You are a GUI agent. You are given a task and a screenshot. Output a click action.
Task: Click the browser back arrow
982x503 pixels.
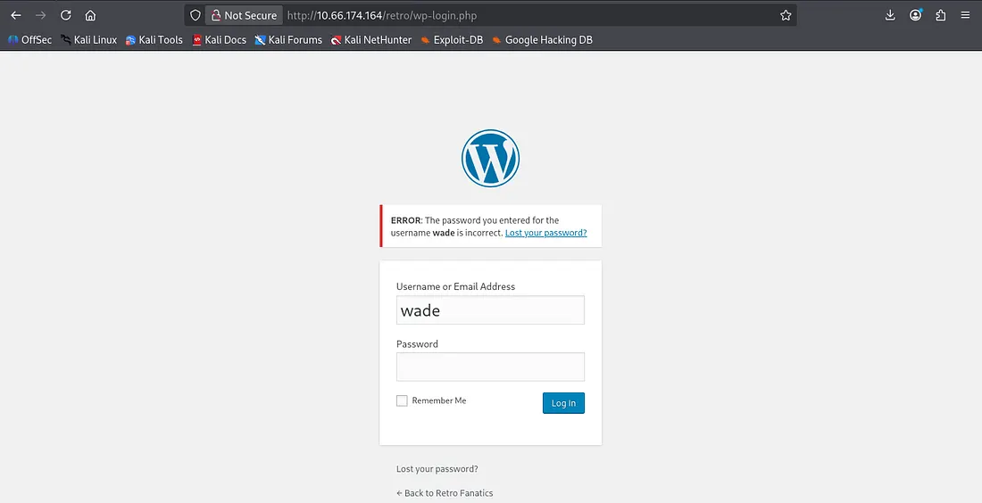(16, 15)
